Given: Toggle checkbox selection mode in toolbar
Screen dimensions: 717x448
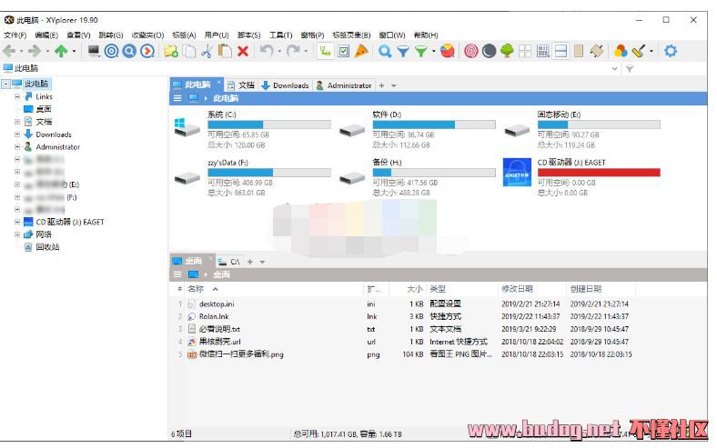Looking at the screenshot, I should 343,51.
